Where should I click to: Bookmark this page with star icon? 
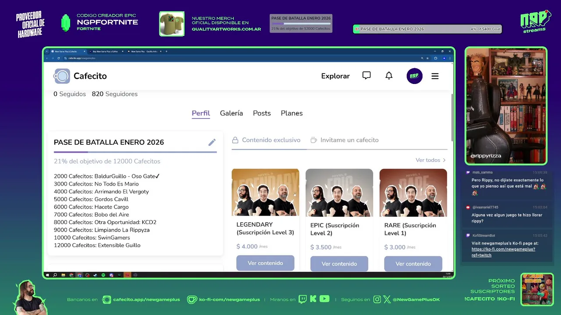point(427,58)
